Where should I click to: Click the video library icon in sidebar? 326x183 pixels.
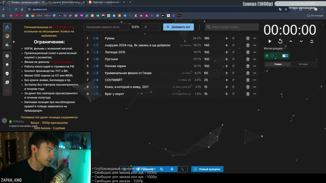click(x=7, y=82)
